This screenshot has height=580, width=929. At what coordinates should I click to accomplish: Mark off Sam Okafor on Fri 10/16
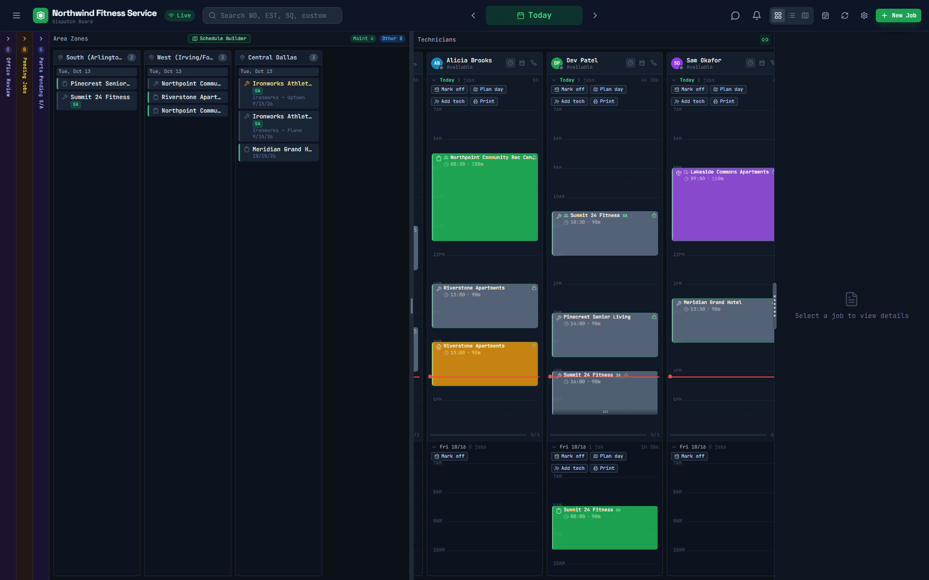point(689,456)
